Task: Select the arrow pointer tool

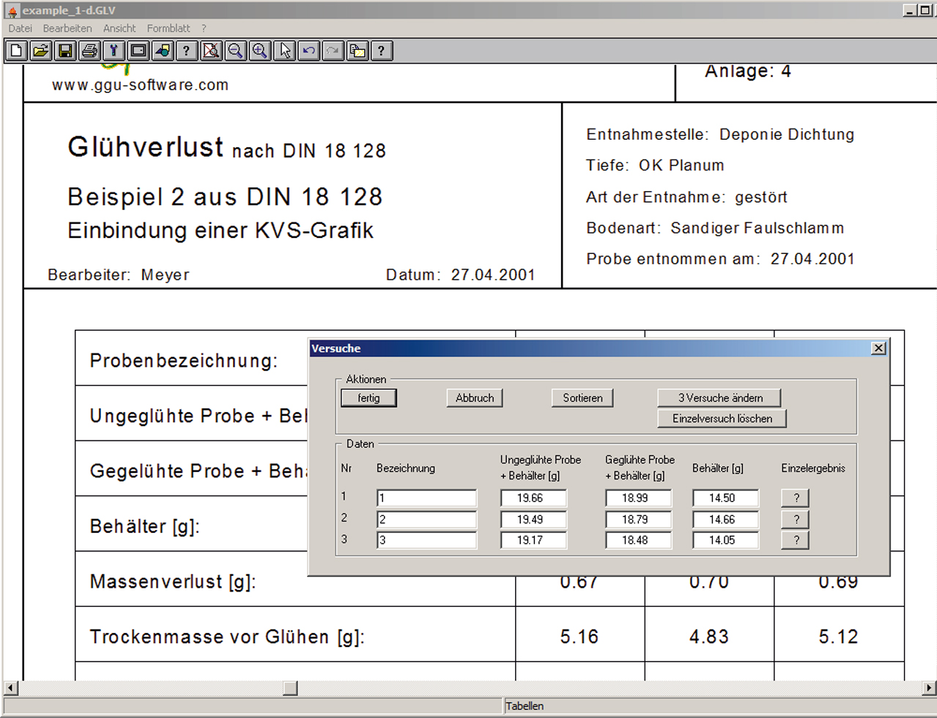Action: (284, 51)
